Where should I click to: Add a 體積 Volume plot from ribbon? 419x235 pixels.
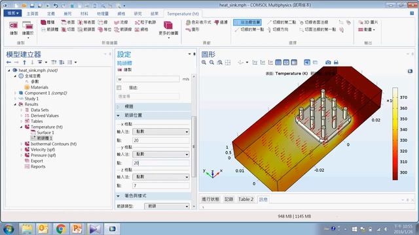click(48, 22)
